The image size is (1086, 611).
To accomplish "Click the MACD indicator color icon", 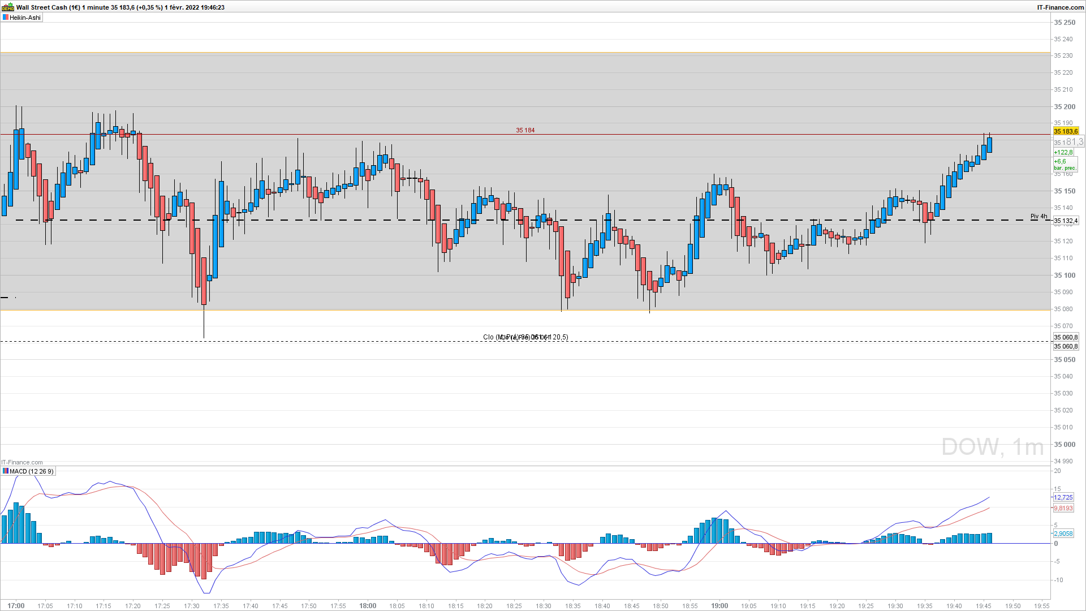I will 5,471.
